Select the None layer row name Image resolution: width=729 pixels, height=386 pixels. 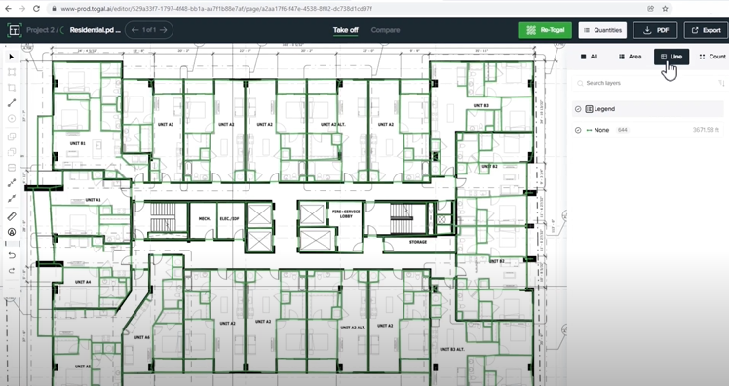601,130
